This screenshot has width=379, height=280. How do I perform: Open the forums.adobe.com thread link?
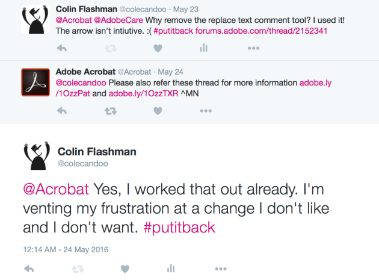[262, 30]
